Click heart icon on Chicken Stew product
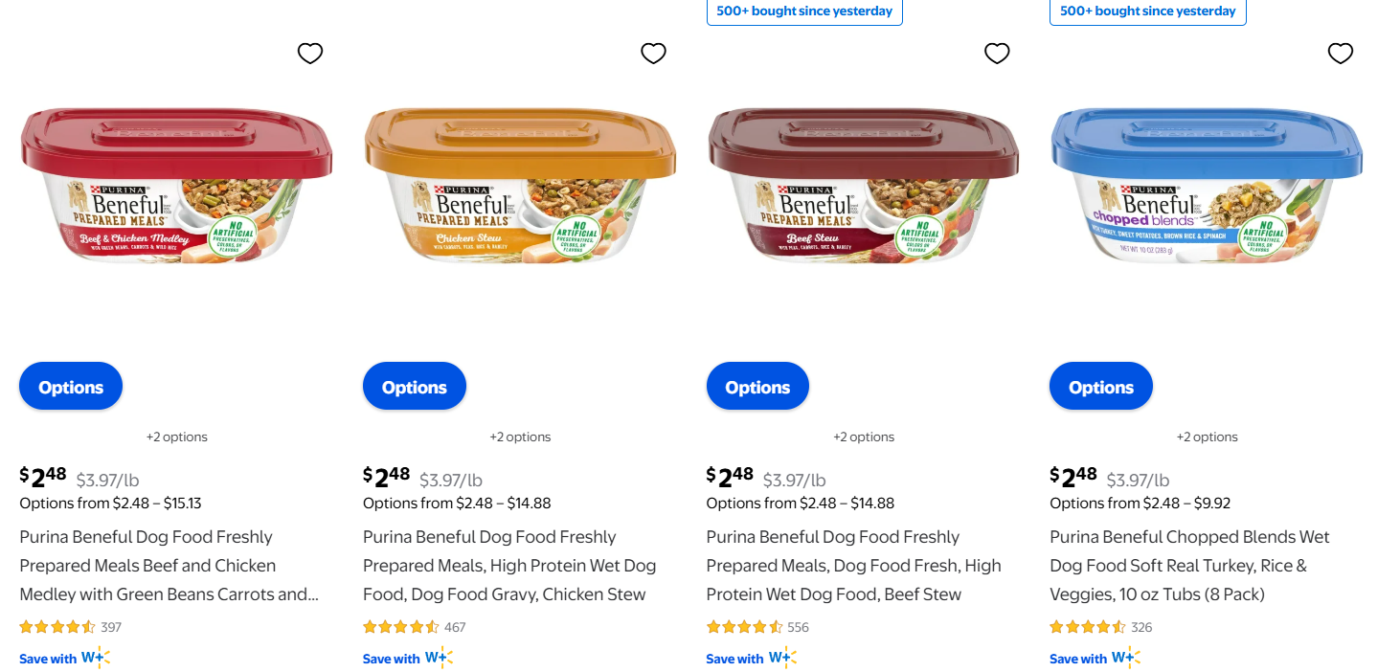This screenshot has width=1400, height=672. 653,54
